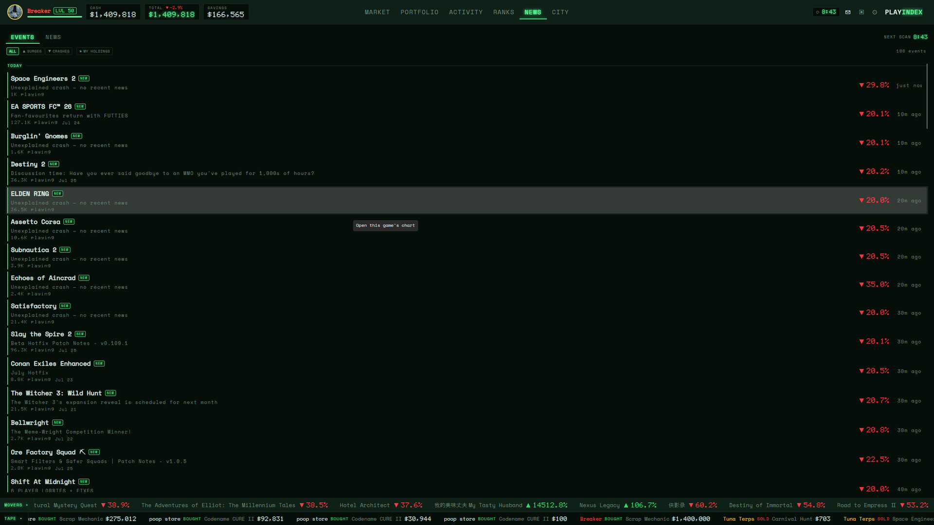
Task: Click the NEW badge next to Destiny 2
Action: pyautogui.click(x=54, y=164)
